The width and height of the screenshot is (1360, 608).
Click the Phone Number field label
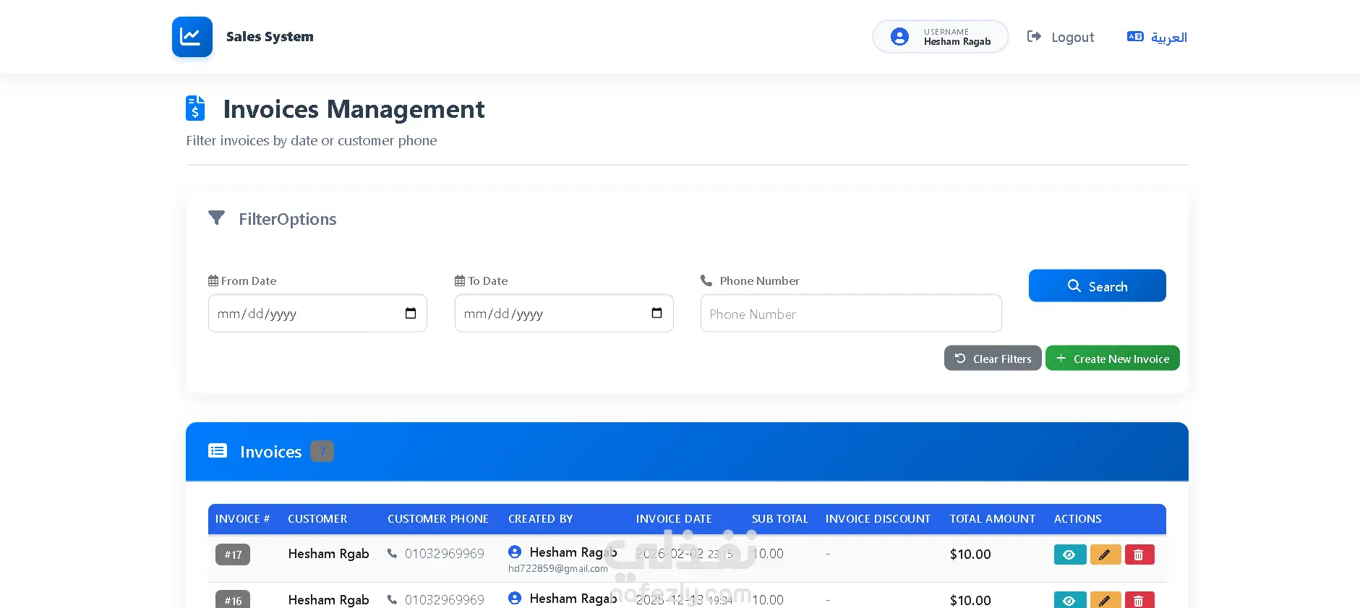coord(759,281)
